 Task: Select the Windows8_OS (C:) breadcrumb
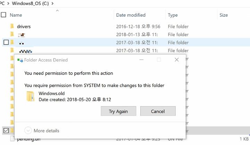coord(30,3)
